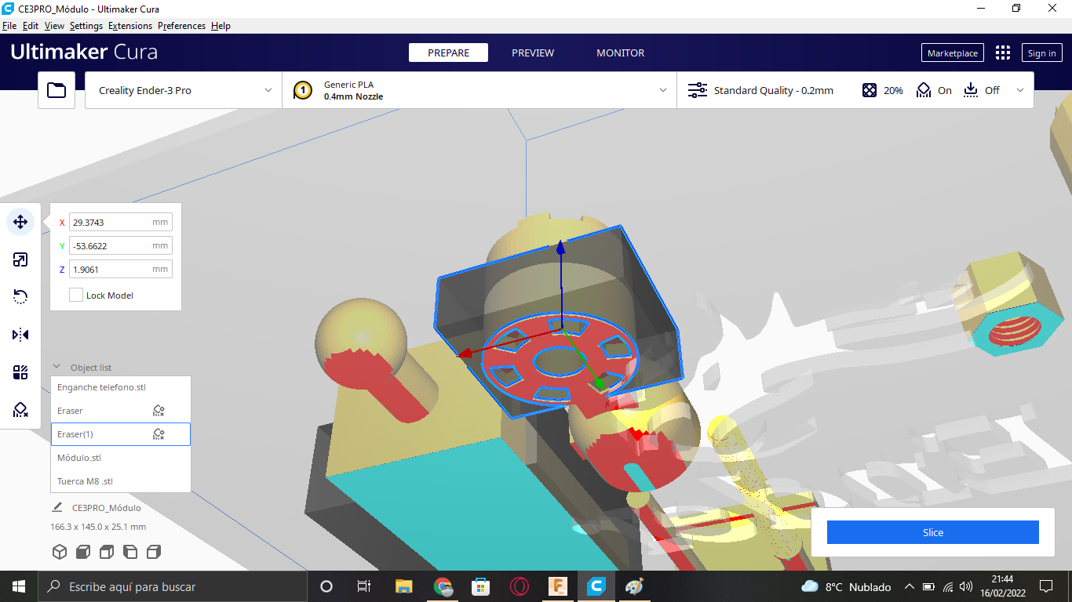This screenshot has width=1072, height=602.
Task: Click the Slice button
Action: (933, 532)
